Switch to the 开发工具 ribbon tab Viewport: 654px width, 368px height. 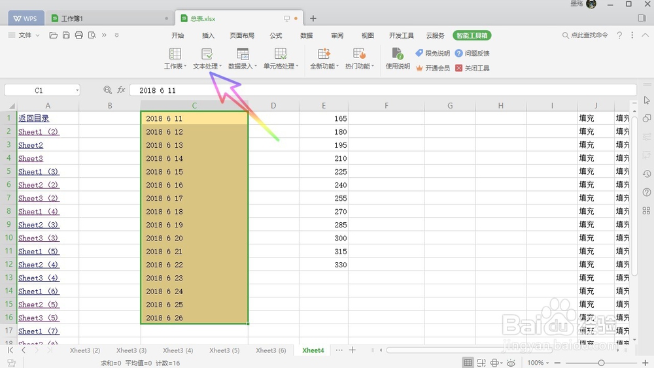click(402, 35)
